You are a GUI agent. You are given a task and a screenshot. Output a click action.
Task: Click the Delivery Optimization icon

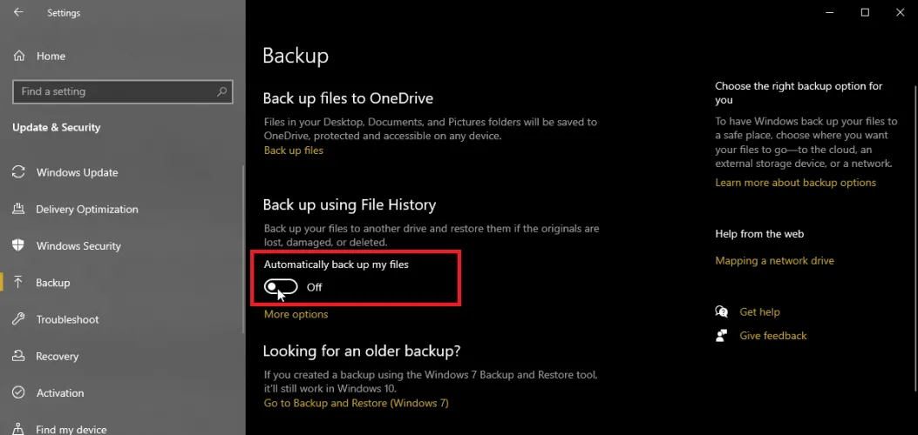point(18,210)
